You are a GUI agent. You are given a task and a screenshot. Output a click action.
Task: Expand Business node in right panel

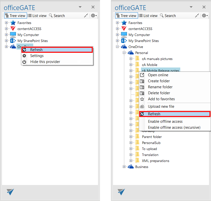pyautogui.click(x=124, y=167)
